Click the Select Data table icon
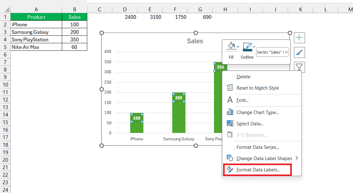This screenshot has height=193, width=353. 230,123
